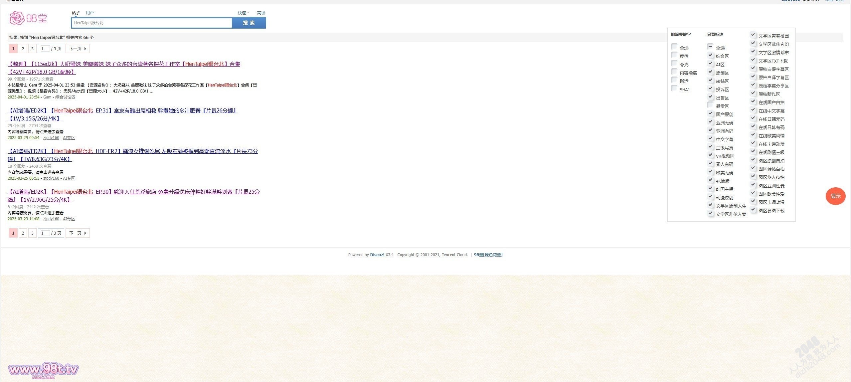Uncheck the 中文字幕 board checkbox
This screenshot has width=851, height=382.
pos(710,138)
